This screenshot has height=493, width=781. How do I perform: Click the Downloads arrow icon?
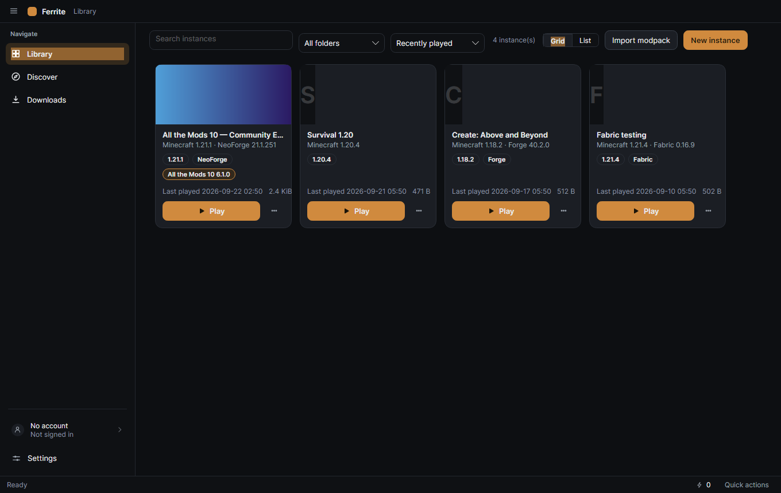click(16, 100)
